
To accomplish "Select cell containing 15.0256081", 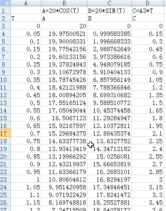I will [x=109, y=156].
